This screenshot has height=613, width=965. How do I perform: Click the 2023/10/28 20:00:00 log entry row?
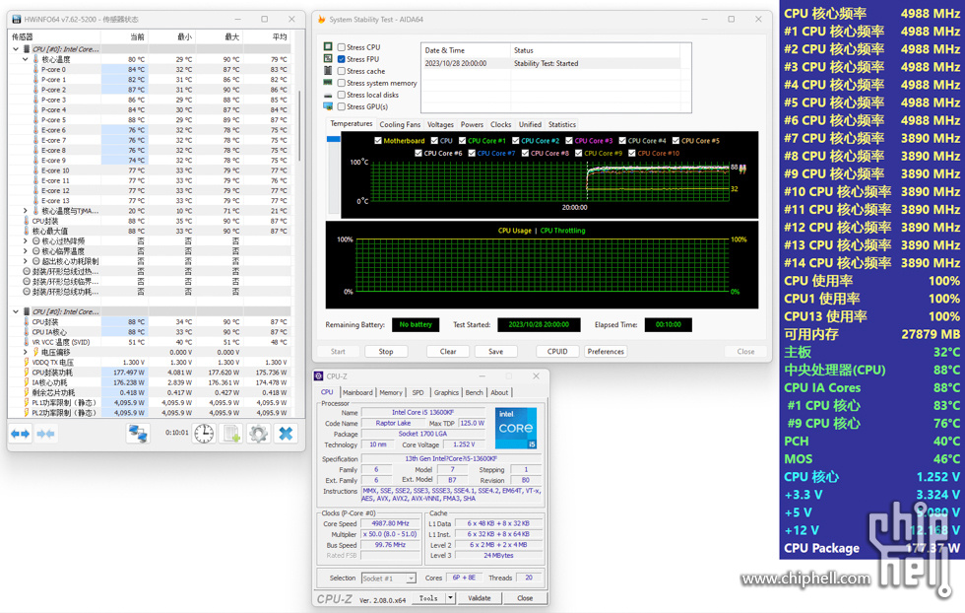(x=551, y=63)
